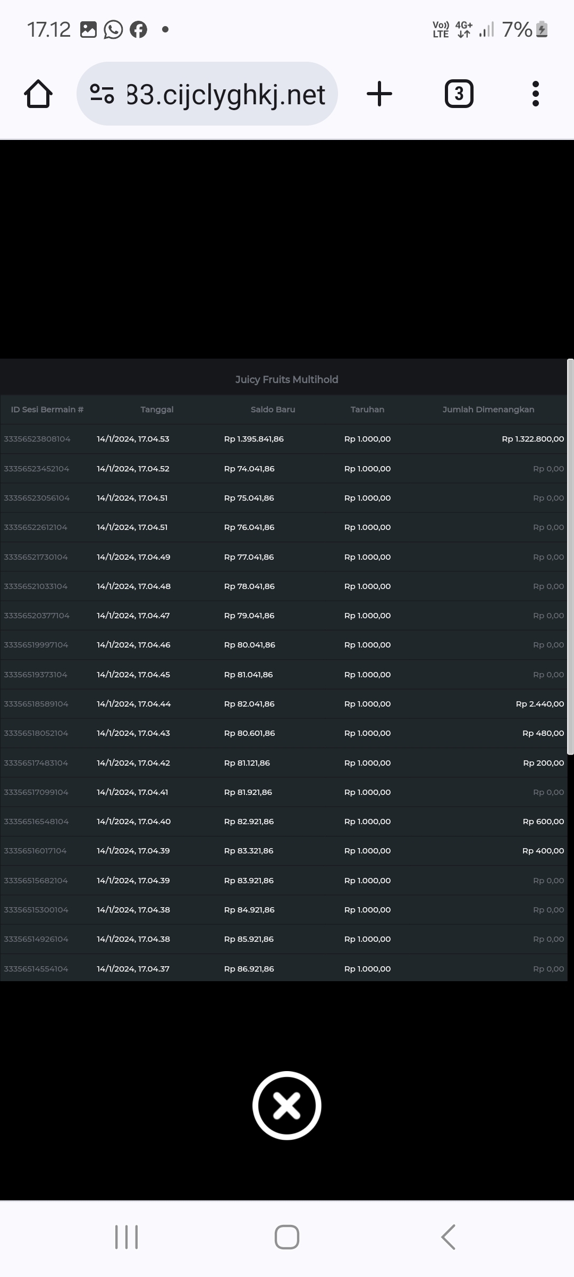Select session ID 33356523808104 row

coord(37,439)
